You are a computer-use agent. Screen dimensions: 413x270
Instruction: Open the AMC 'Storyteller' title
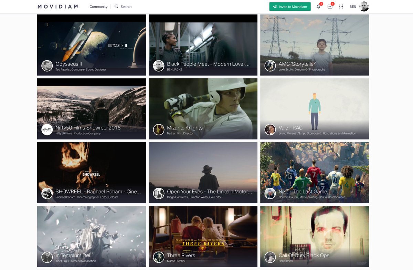297,64
